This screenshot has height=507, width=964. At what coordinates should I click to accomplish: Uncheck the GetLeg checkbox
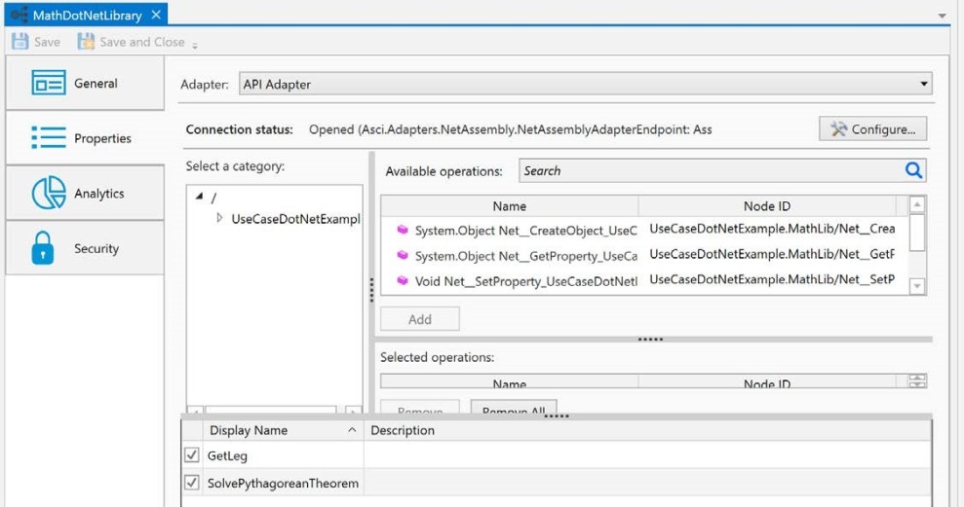click(x=192, y=455)
